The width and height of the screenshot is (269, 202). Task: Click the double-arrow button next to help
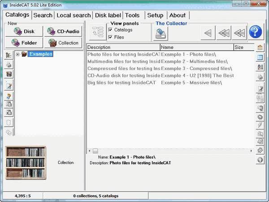pos(239,33)
